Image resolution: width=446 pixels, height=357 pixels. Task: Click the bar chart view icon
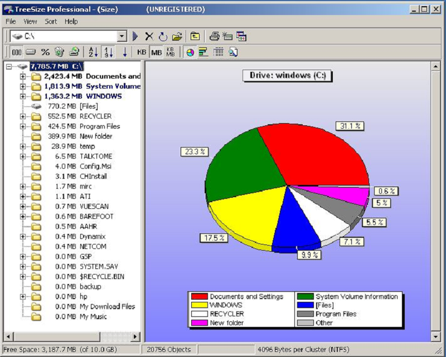click(x=203, y=52)
